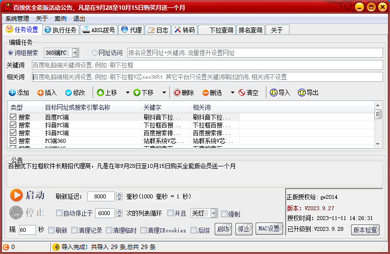Click the task list scroll down arrow

click(x=378, y=144)
